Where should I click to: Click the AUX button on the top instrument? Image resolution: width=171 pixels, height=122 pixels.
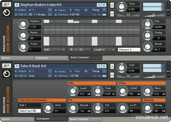(168, 10)
